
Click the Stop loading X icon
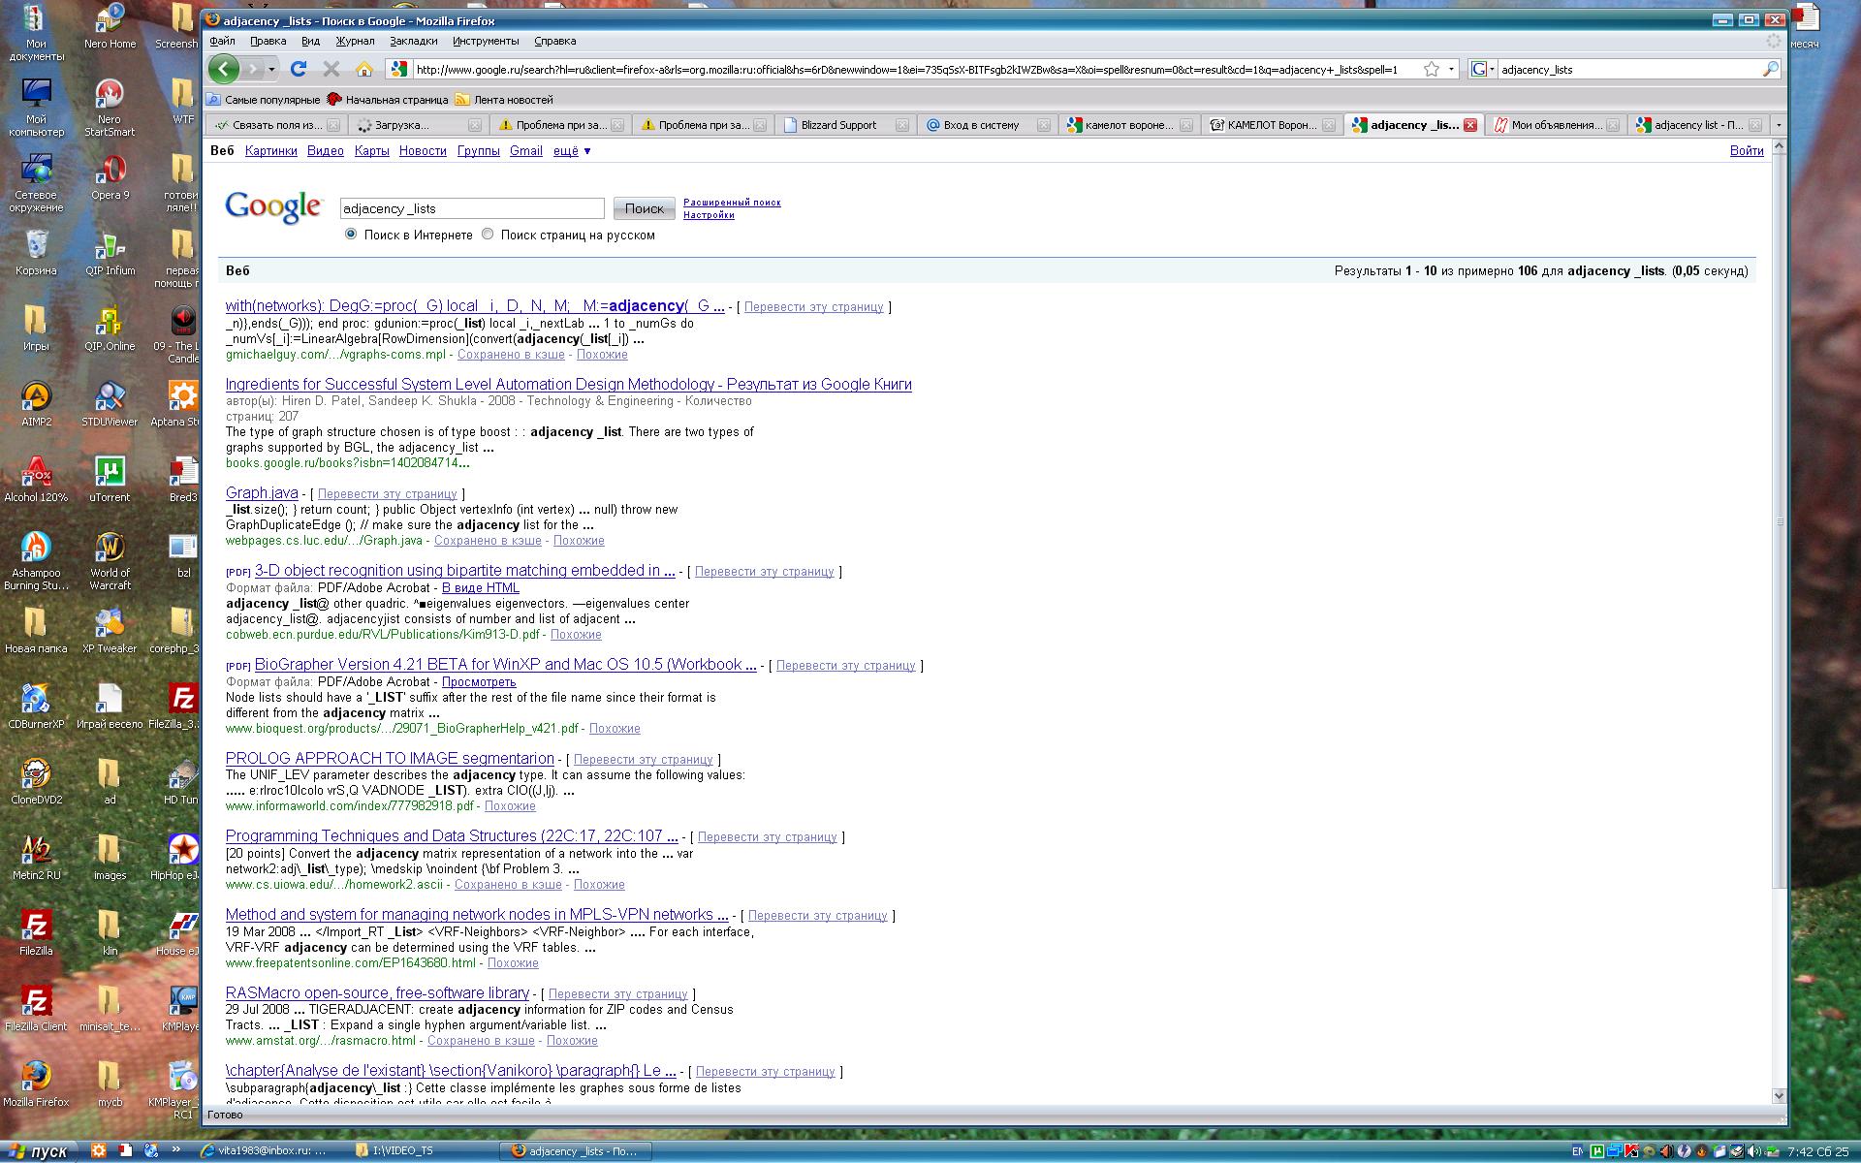(331, 69)
